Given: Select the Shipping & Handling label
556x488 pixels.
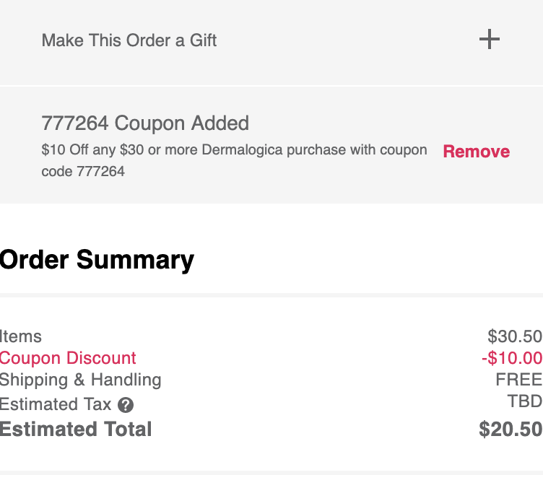Looking at the screenshot, I should (80, 380).
